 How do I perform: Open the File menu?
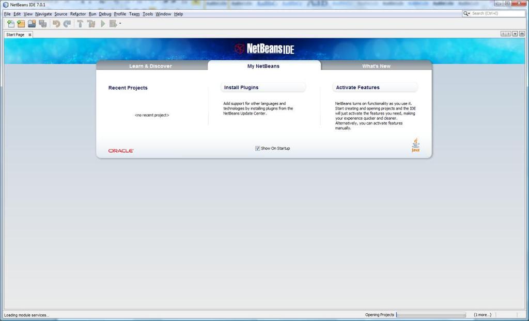7,14
